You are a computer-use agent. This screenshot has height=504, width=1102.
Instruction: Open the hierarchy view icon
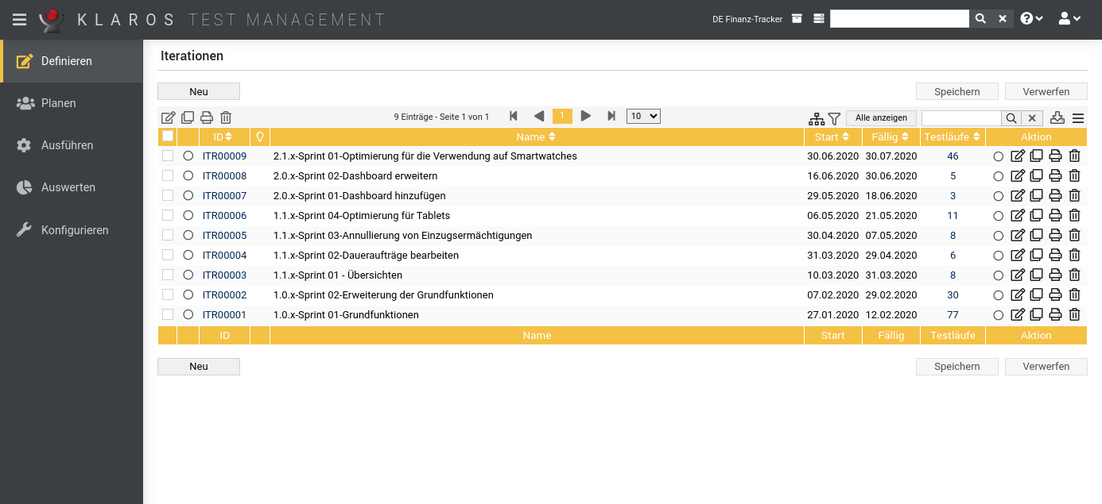817,118
